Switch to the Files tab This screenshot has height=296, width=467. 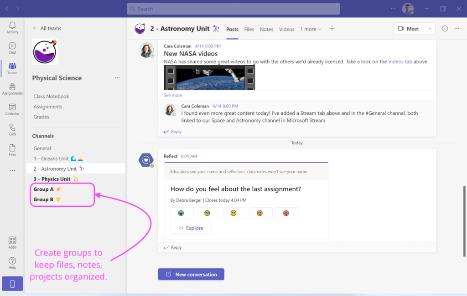[249, 29]
